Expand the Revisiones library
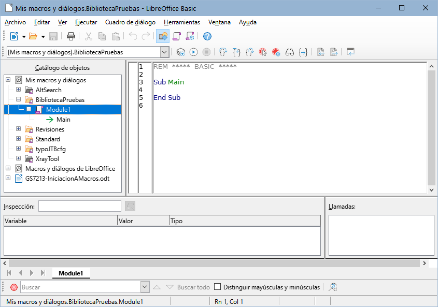 pyautogui.click(x=19, y=129)
